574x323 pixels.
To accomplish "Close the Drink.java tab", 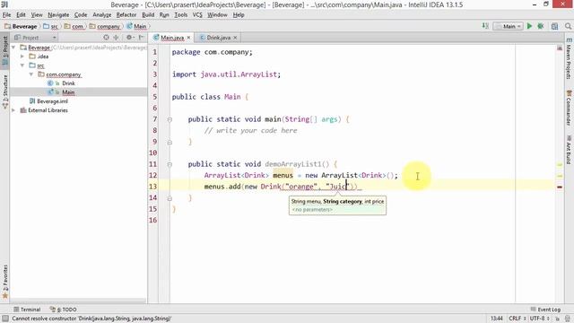I will click(235, 38).
